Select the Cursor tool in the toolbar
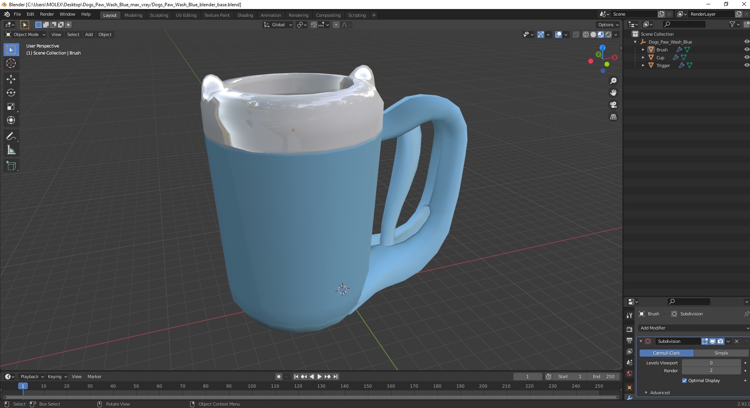Screen dimensions: 750x408 (11, 63)
